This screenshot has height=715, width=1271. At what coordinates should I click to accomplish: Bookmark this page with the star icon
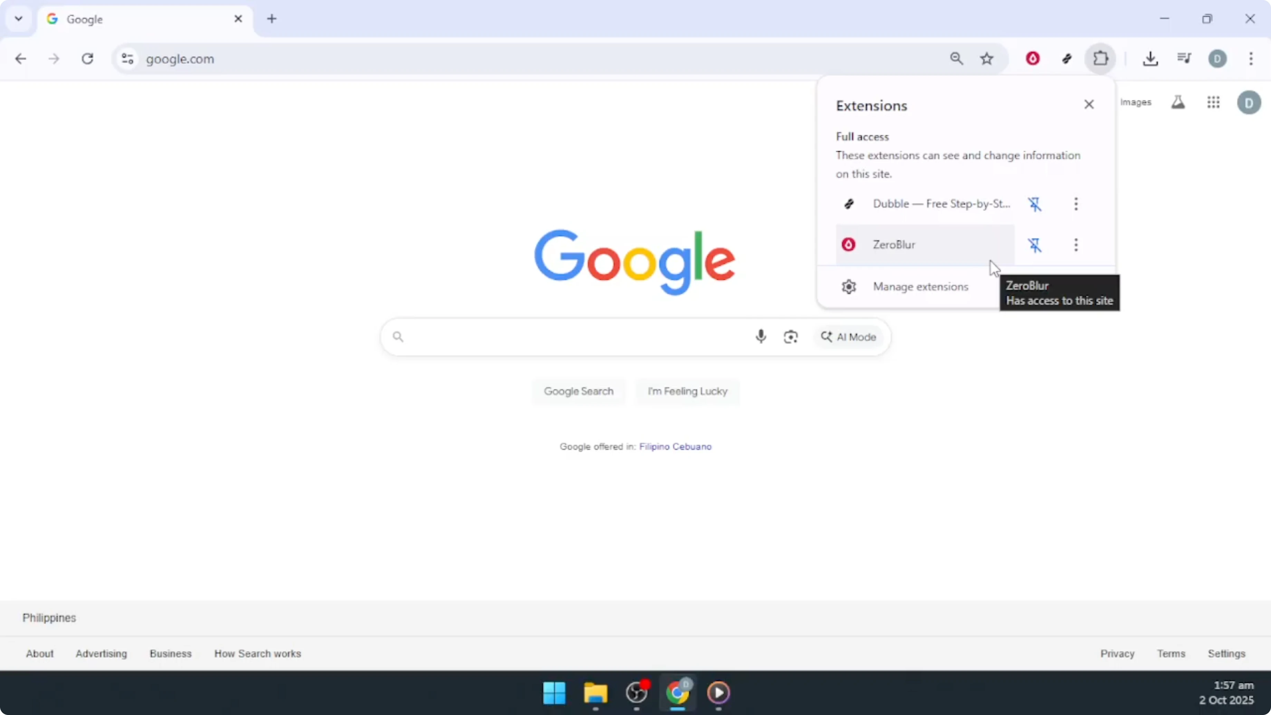(x=986, y=58)
